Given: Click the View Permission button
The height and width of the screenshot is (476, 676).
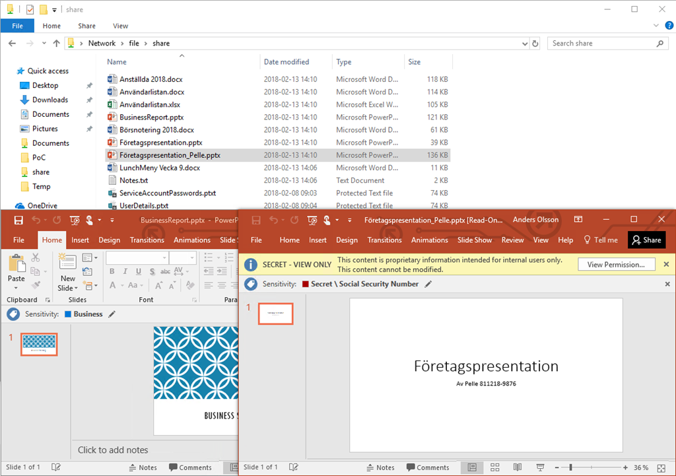Looking at the screenshot, I should point(616,265).
